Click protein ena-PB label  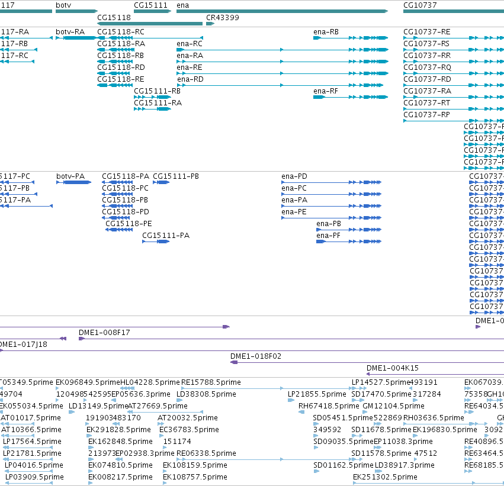click(x=329, y=224)
